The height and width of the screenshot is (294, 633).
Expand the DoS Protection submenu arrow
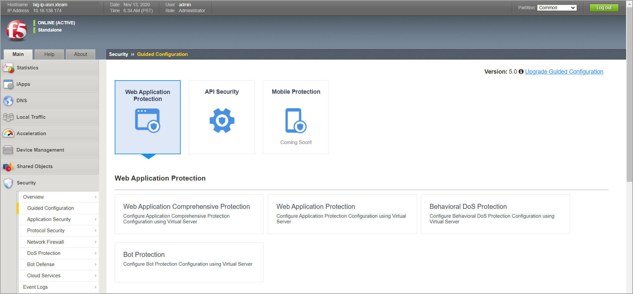[x=96, y=253]
